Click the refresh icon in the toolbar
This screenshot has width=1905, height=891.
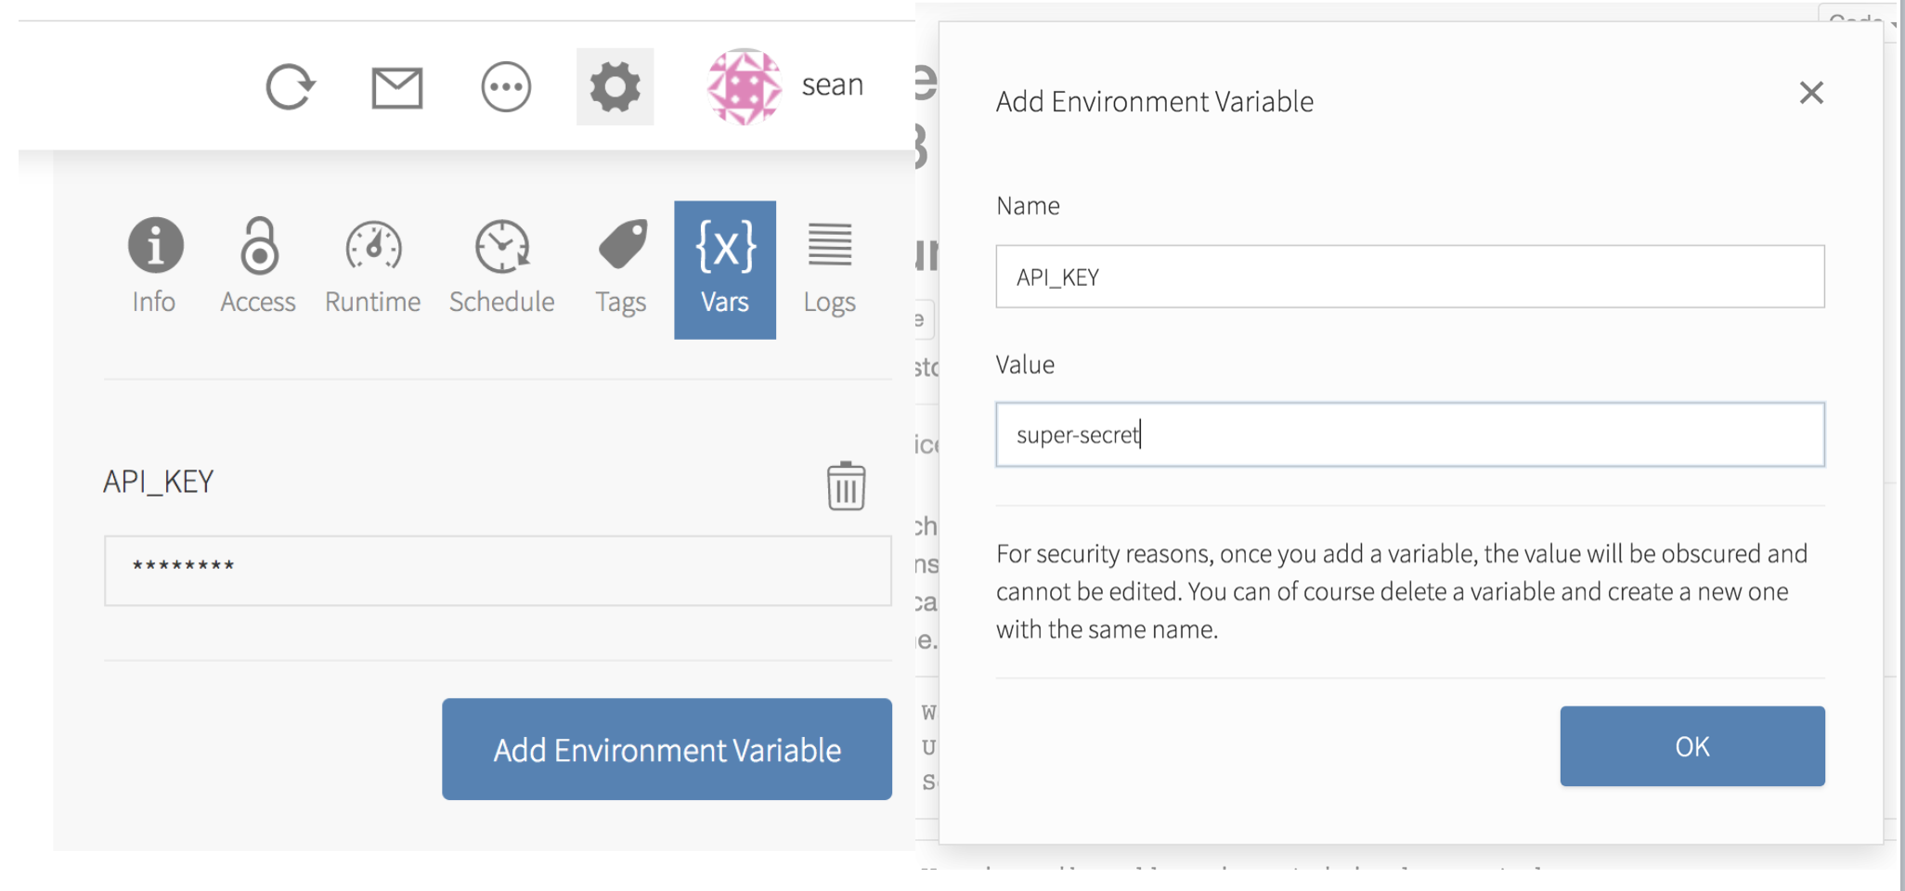[x=291, y=85]
